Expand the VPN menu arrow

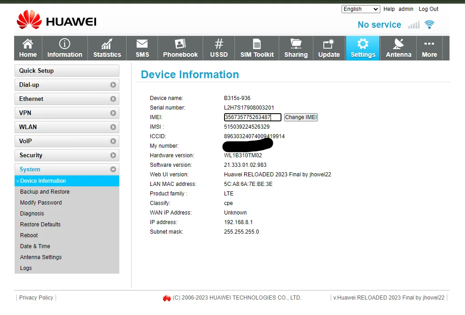[113, 113]
